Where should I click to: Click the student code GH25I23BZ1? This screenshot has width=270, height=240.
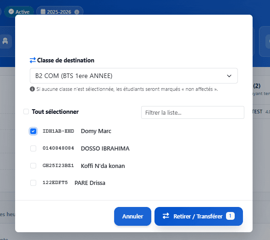58,166
